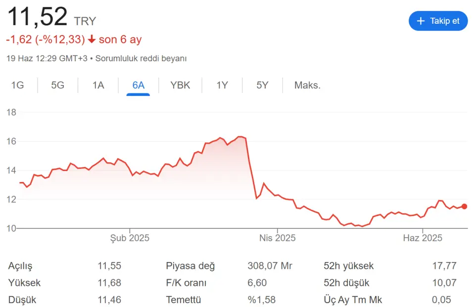Switch chart to YBK range
The image size is (475, 307).
click(x=180, y=85)
